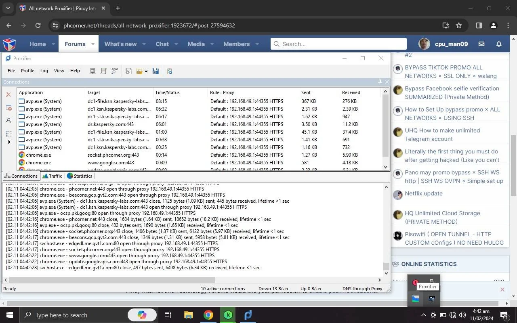Open a new Chrome tab
Screen dimensions: 517x323
pyautogui.click(x=118, y=8)
